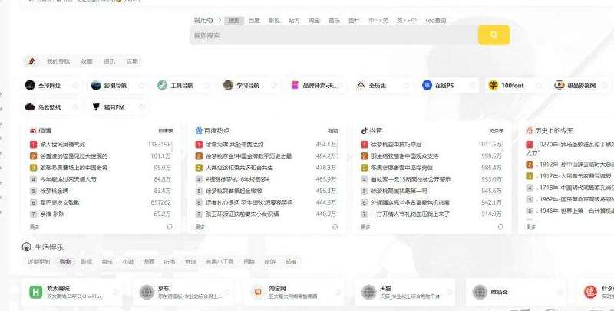Screen dimensions: 614x311
Task: Switch to the 近期更新 category tab
Action: pos(39,262)
